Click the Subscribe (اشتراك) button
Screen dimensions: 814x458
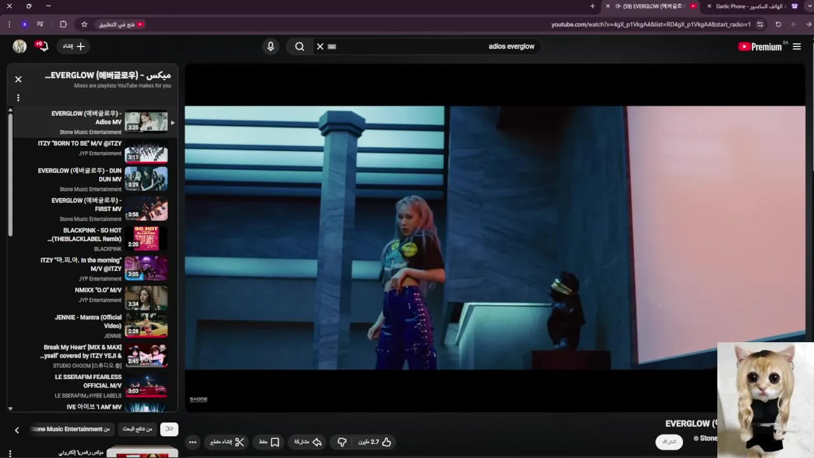(x=669, y=441)
